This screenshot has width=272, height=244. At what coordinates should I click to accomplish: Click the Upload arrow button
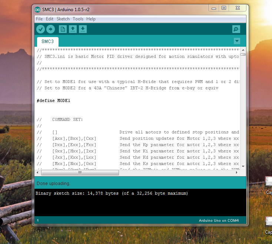(x=51, y=29)
